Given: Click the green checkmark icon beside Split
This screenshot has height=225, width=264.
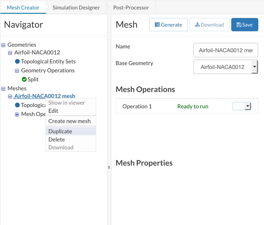Looking at the screenshot, I should pos(24,79).
